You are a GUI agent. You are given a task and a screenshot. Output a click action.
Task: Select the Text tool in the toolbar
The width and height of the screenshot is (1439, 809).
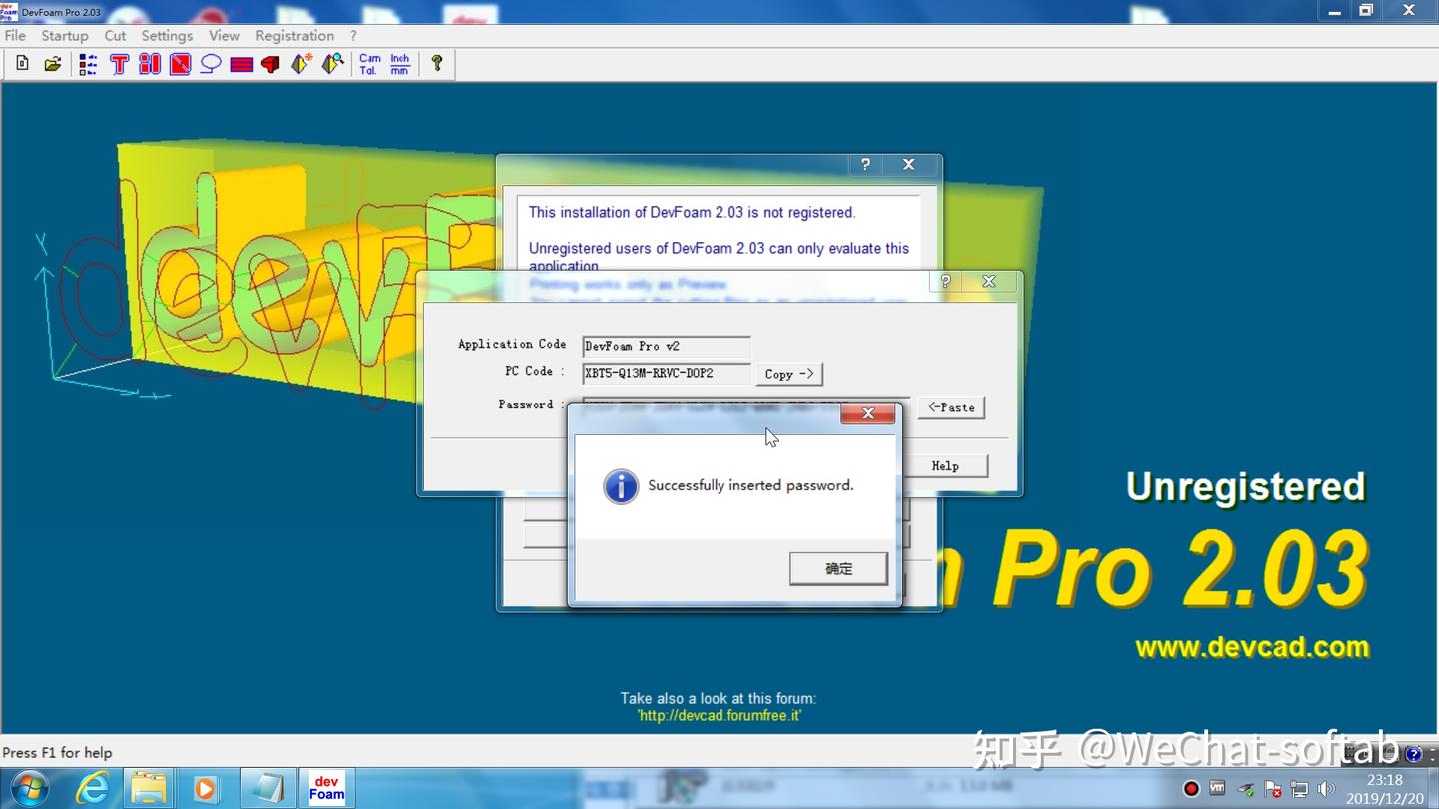click(x=119, y=62)
